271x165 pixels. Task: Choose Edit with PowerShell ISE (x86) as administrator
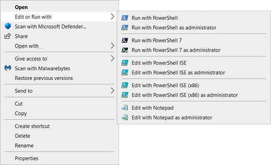click(x=194, y=95)
